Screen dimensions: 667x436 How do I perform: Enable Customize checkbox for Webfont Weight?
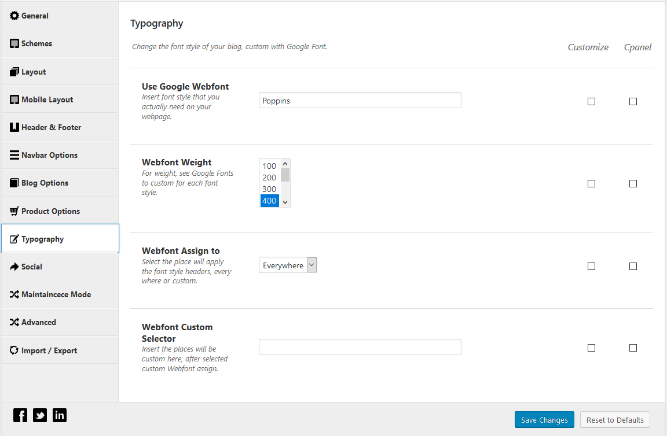(591, 183)
